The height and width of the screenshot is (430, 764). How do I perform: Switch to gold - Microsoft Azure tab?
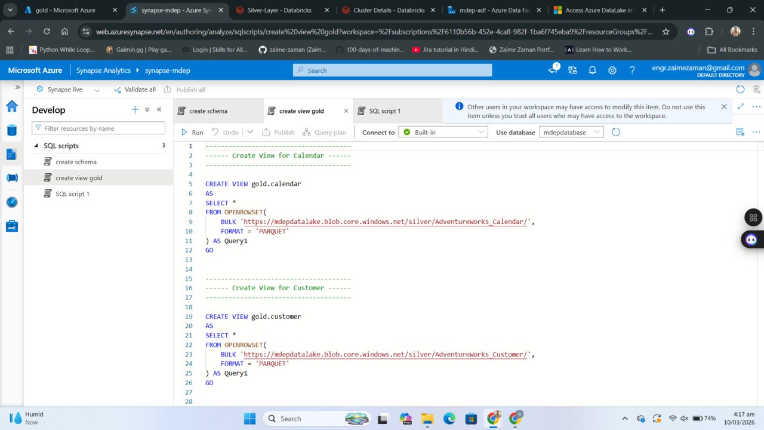(70, 10)
